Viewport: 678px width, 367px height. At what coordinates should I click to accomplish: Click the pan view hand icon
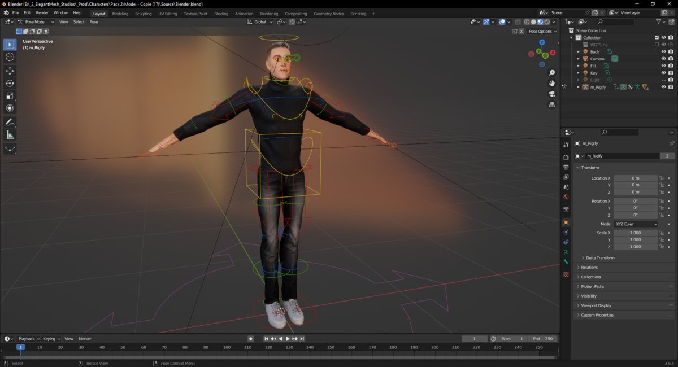(x=552, y=84)
